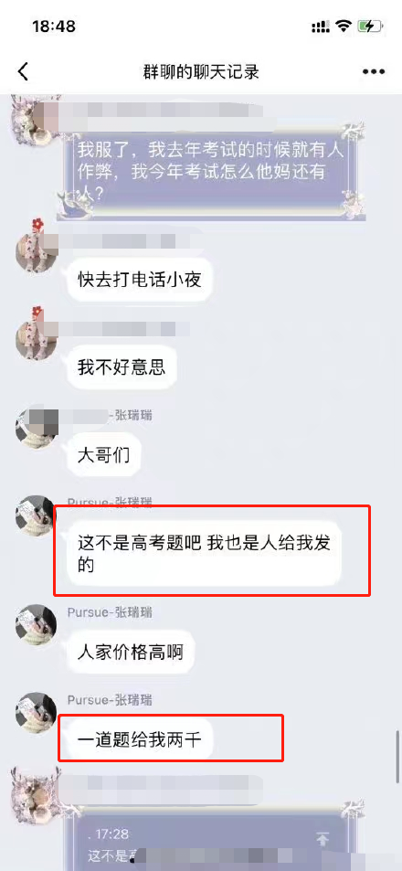Tap the back arrow in the header
This screenshot has height=871, width=402.
click(x=23, y=71)
